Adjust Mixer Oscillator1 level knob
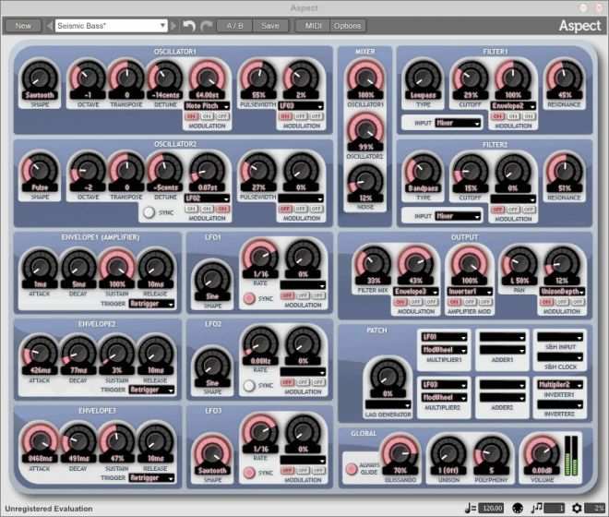The width and height of the screenshot is (609, 517). (365, 77)
